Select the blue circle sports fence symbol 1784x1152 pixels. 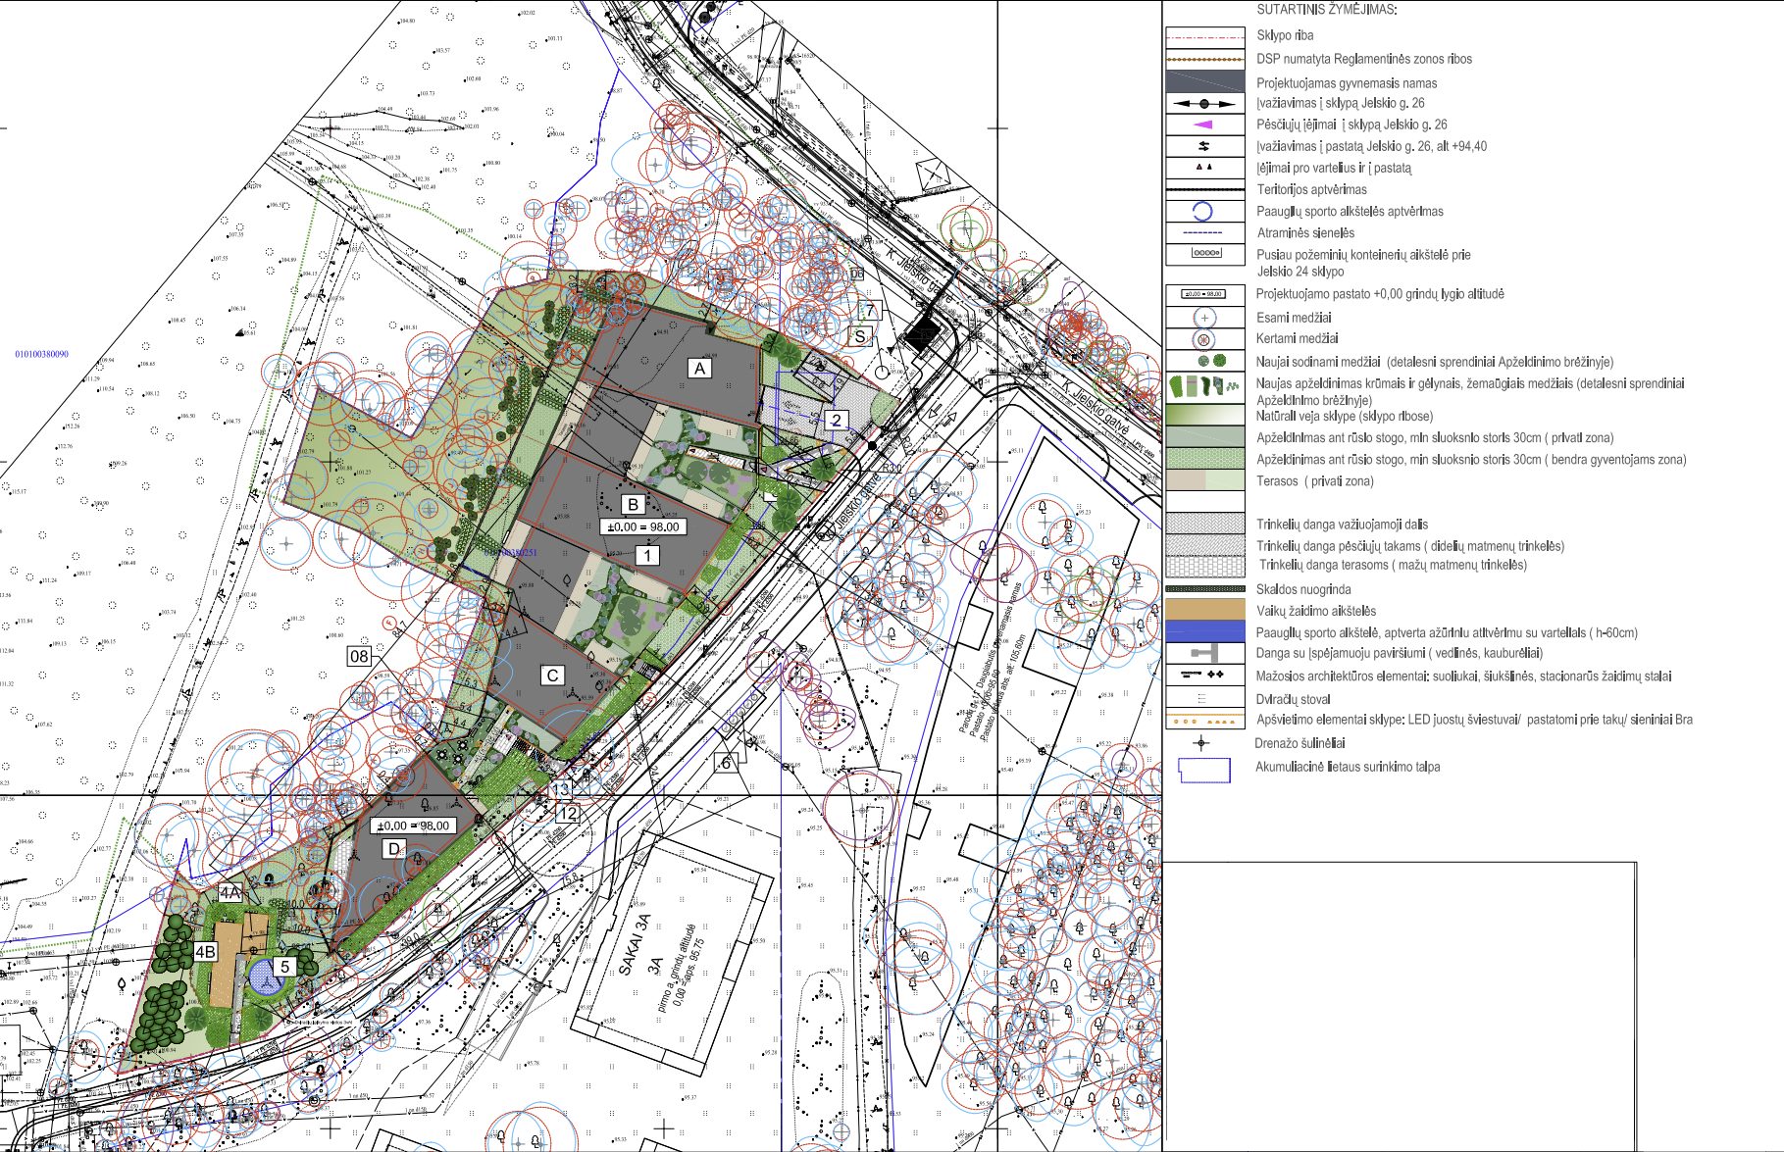pyautogui.click(x=1203, y=211)
